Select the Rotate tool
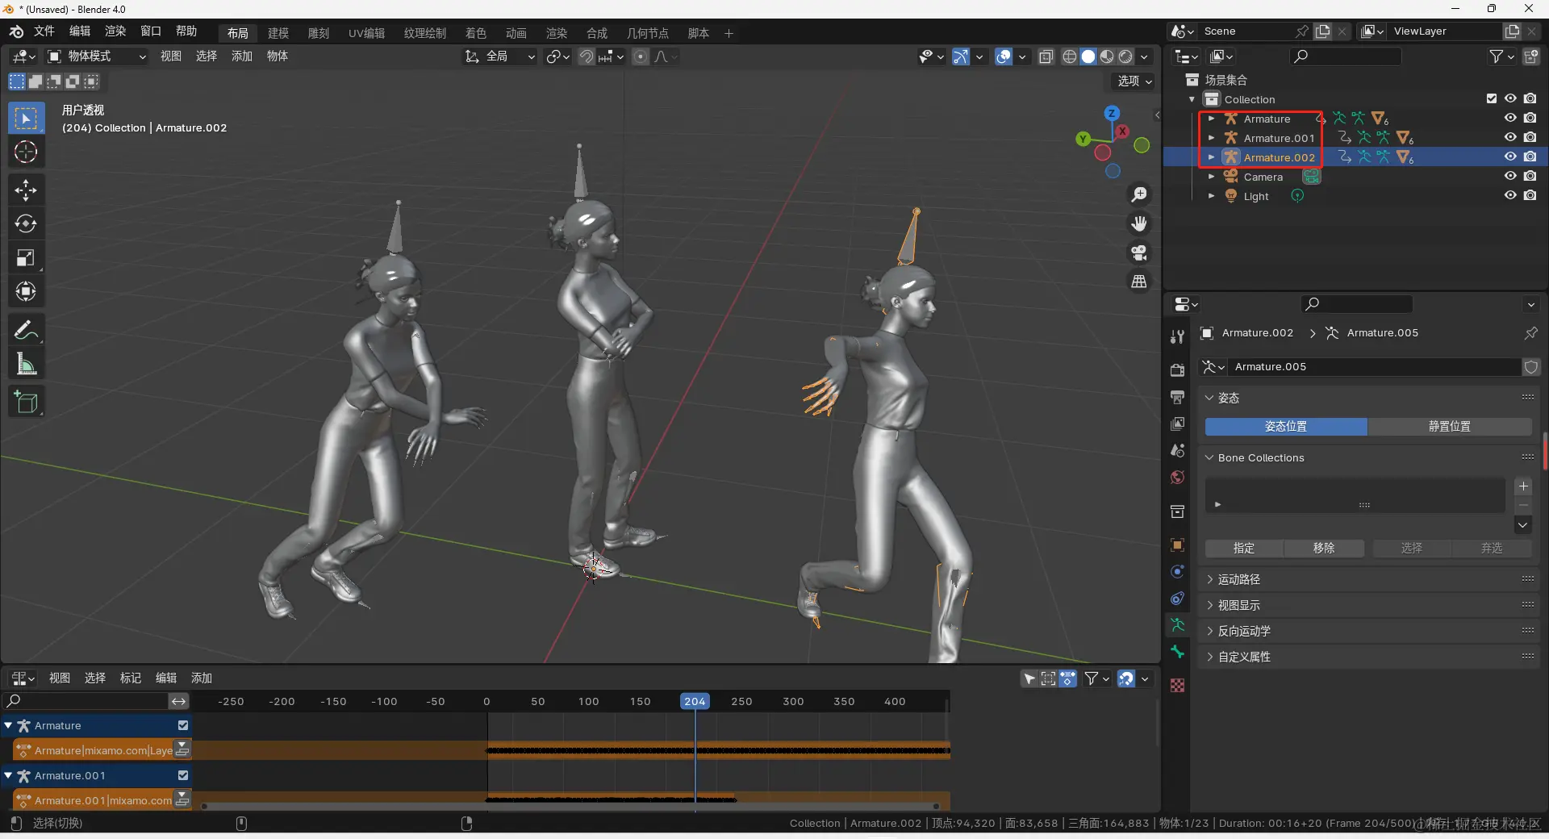The width and height of the screenshot is (1549, 839). [x=26, y=223]
